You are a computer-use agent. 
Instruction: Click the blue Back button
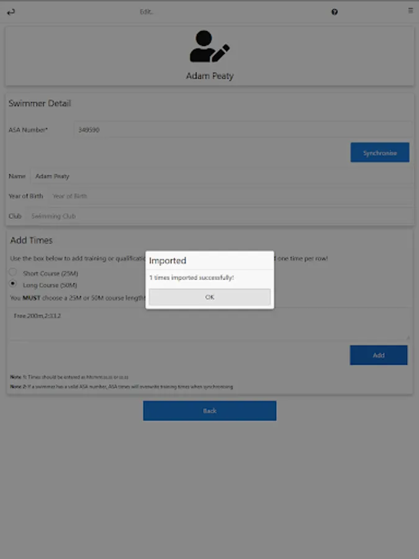(x=210, y=411)
